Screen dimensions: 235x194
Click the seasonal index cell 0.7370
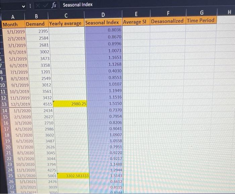105,110
